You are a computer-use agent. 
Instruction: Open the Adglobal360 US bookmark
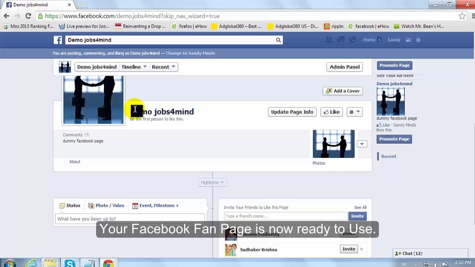293,26
